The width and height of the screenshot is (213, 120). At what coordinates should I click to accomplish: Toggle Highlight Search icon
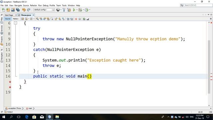48,19
